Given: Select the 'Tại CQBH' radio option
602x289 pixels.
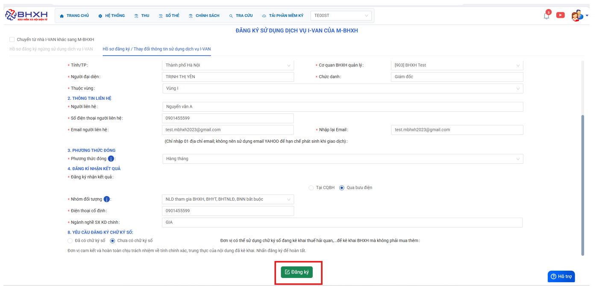Looking at the screenshot, I should (x=311, y=188).
